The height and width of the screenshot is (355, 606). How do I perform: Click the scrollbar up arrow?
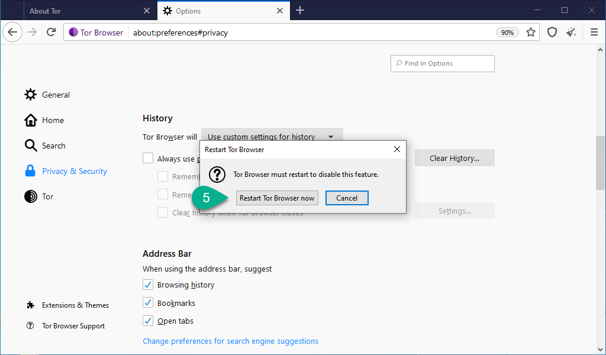600,50
